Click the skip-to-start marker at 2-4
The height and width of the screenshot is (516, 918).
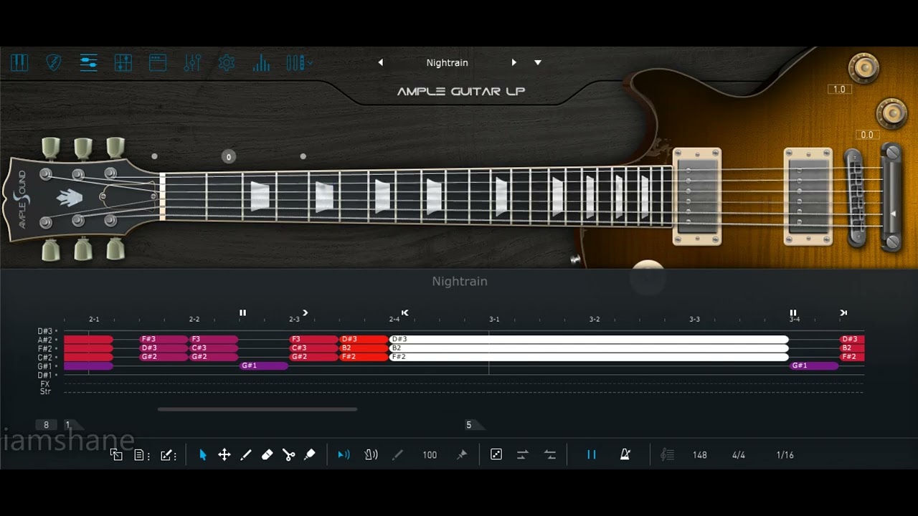coord(405,312)
